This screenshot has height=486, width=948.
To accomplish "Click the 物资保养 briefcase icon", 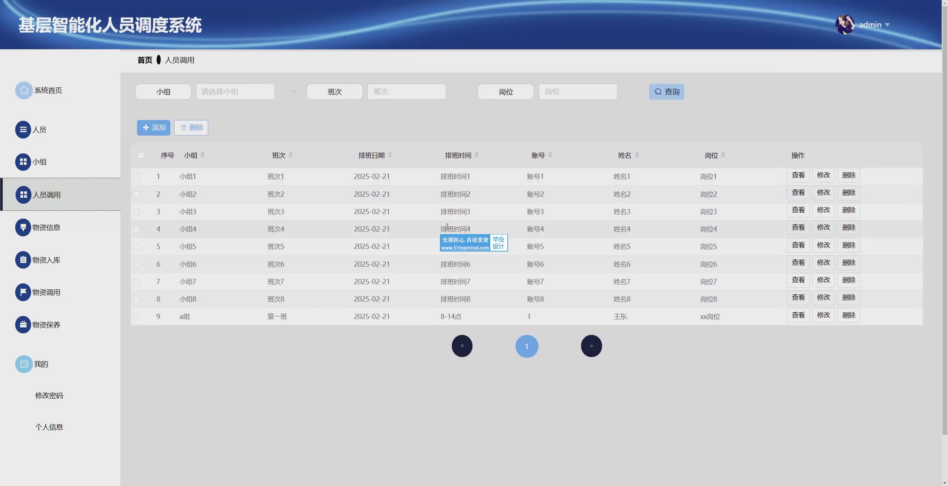I will pos(23,325).
